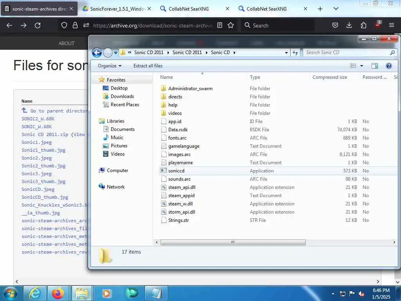Viewport: 401px width, 301px height.
Task: Open Recent Places in navigation pane
Action: 125,104
